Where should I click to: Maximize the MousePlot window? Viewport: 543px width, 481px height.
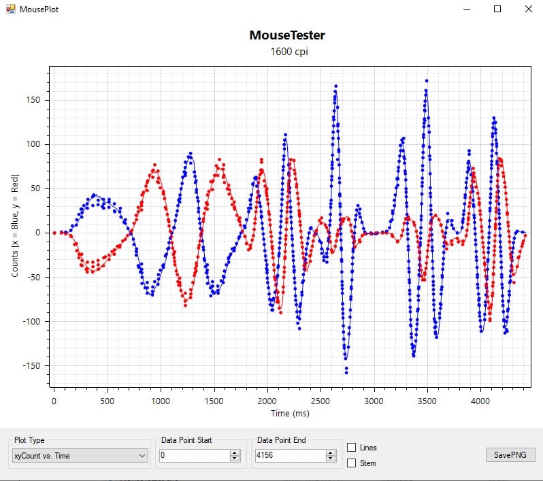tap(497, 10)
